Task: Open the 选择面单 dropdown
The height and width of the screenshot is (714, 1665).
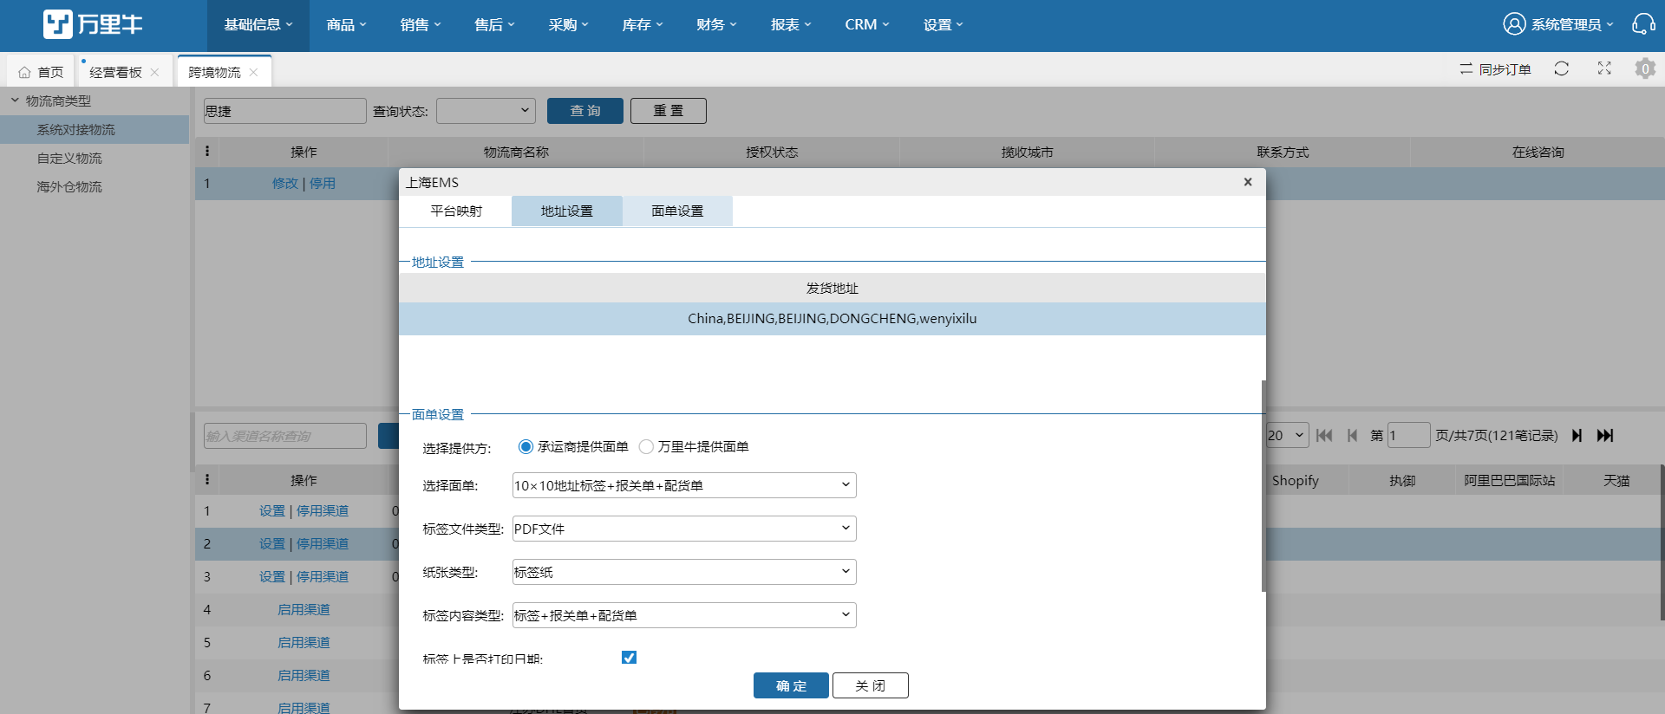Action: click(x=684, y=485)
